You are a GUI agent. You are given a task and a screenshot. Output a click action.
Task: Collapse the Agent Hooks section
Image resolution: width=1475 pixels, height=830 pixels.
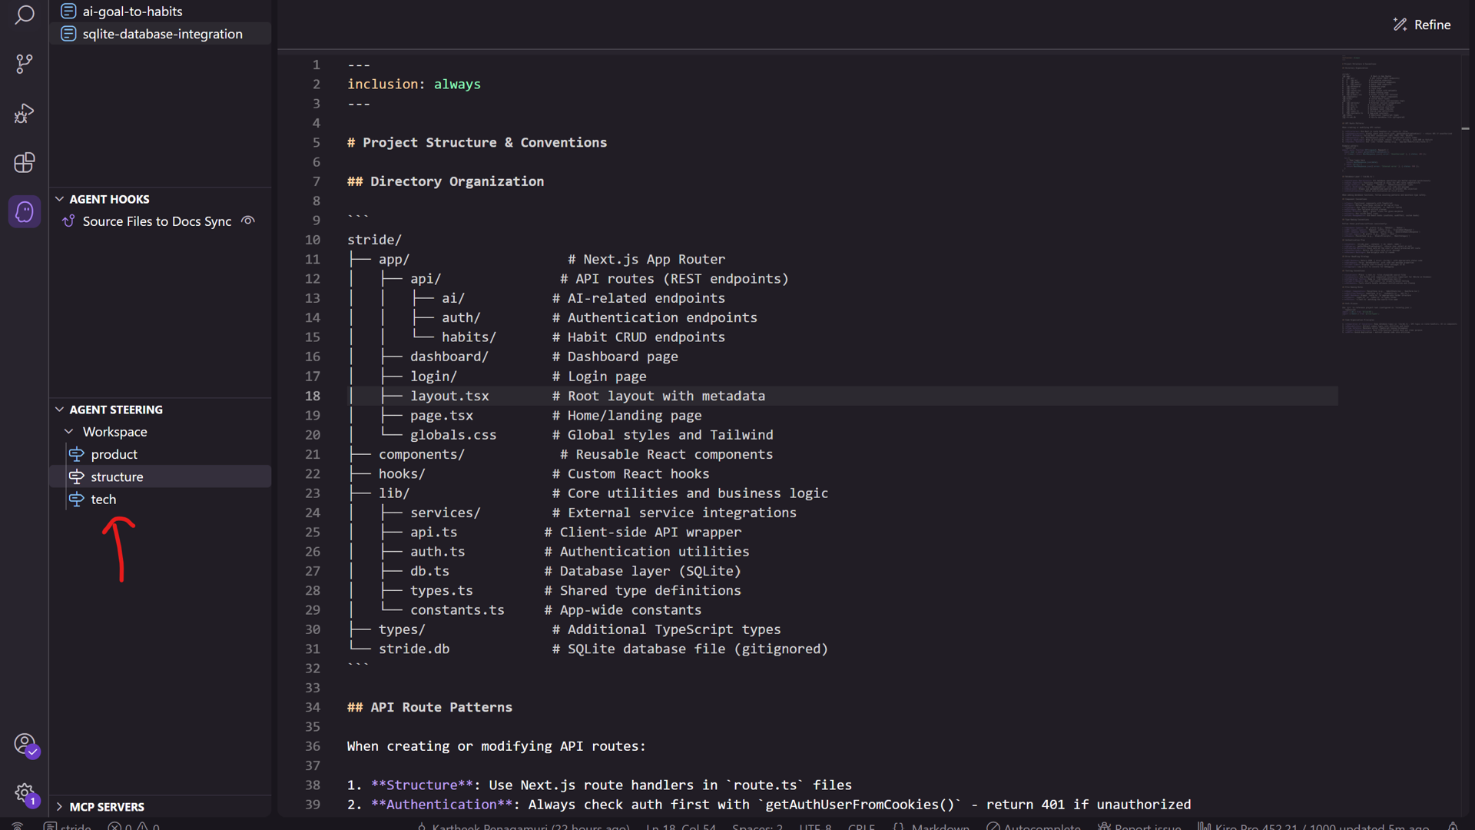(x=60, y=199)
